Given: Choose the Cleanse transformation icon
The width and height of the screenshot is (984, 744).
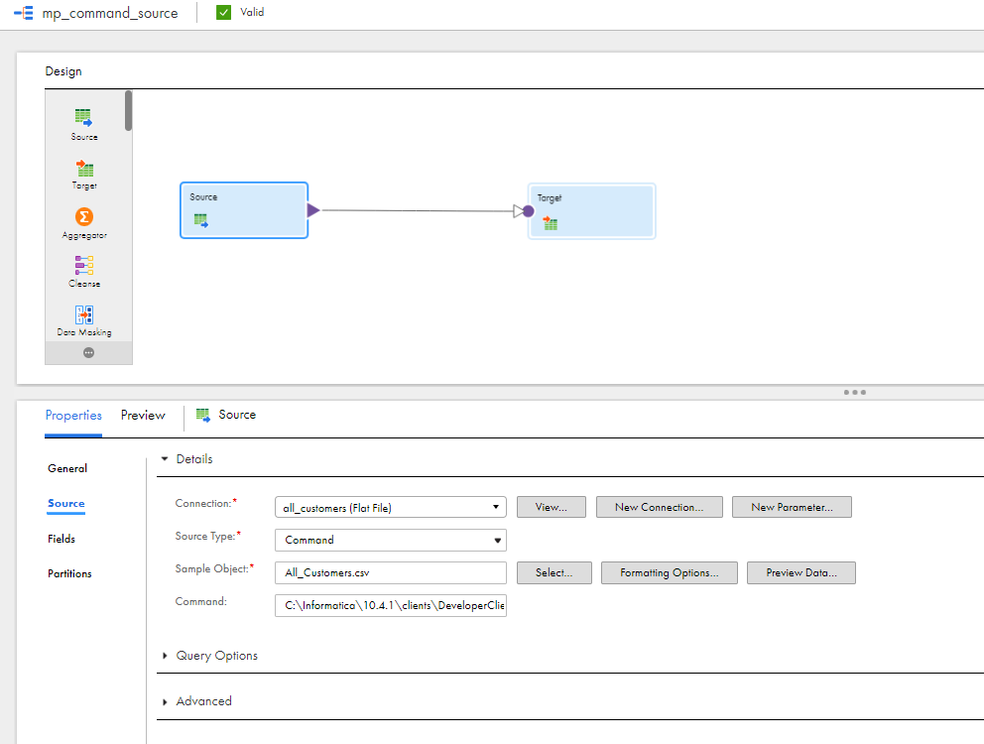Looking at the screenshot, I should 84,265.
